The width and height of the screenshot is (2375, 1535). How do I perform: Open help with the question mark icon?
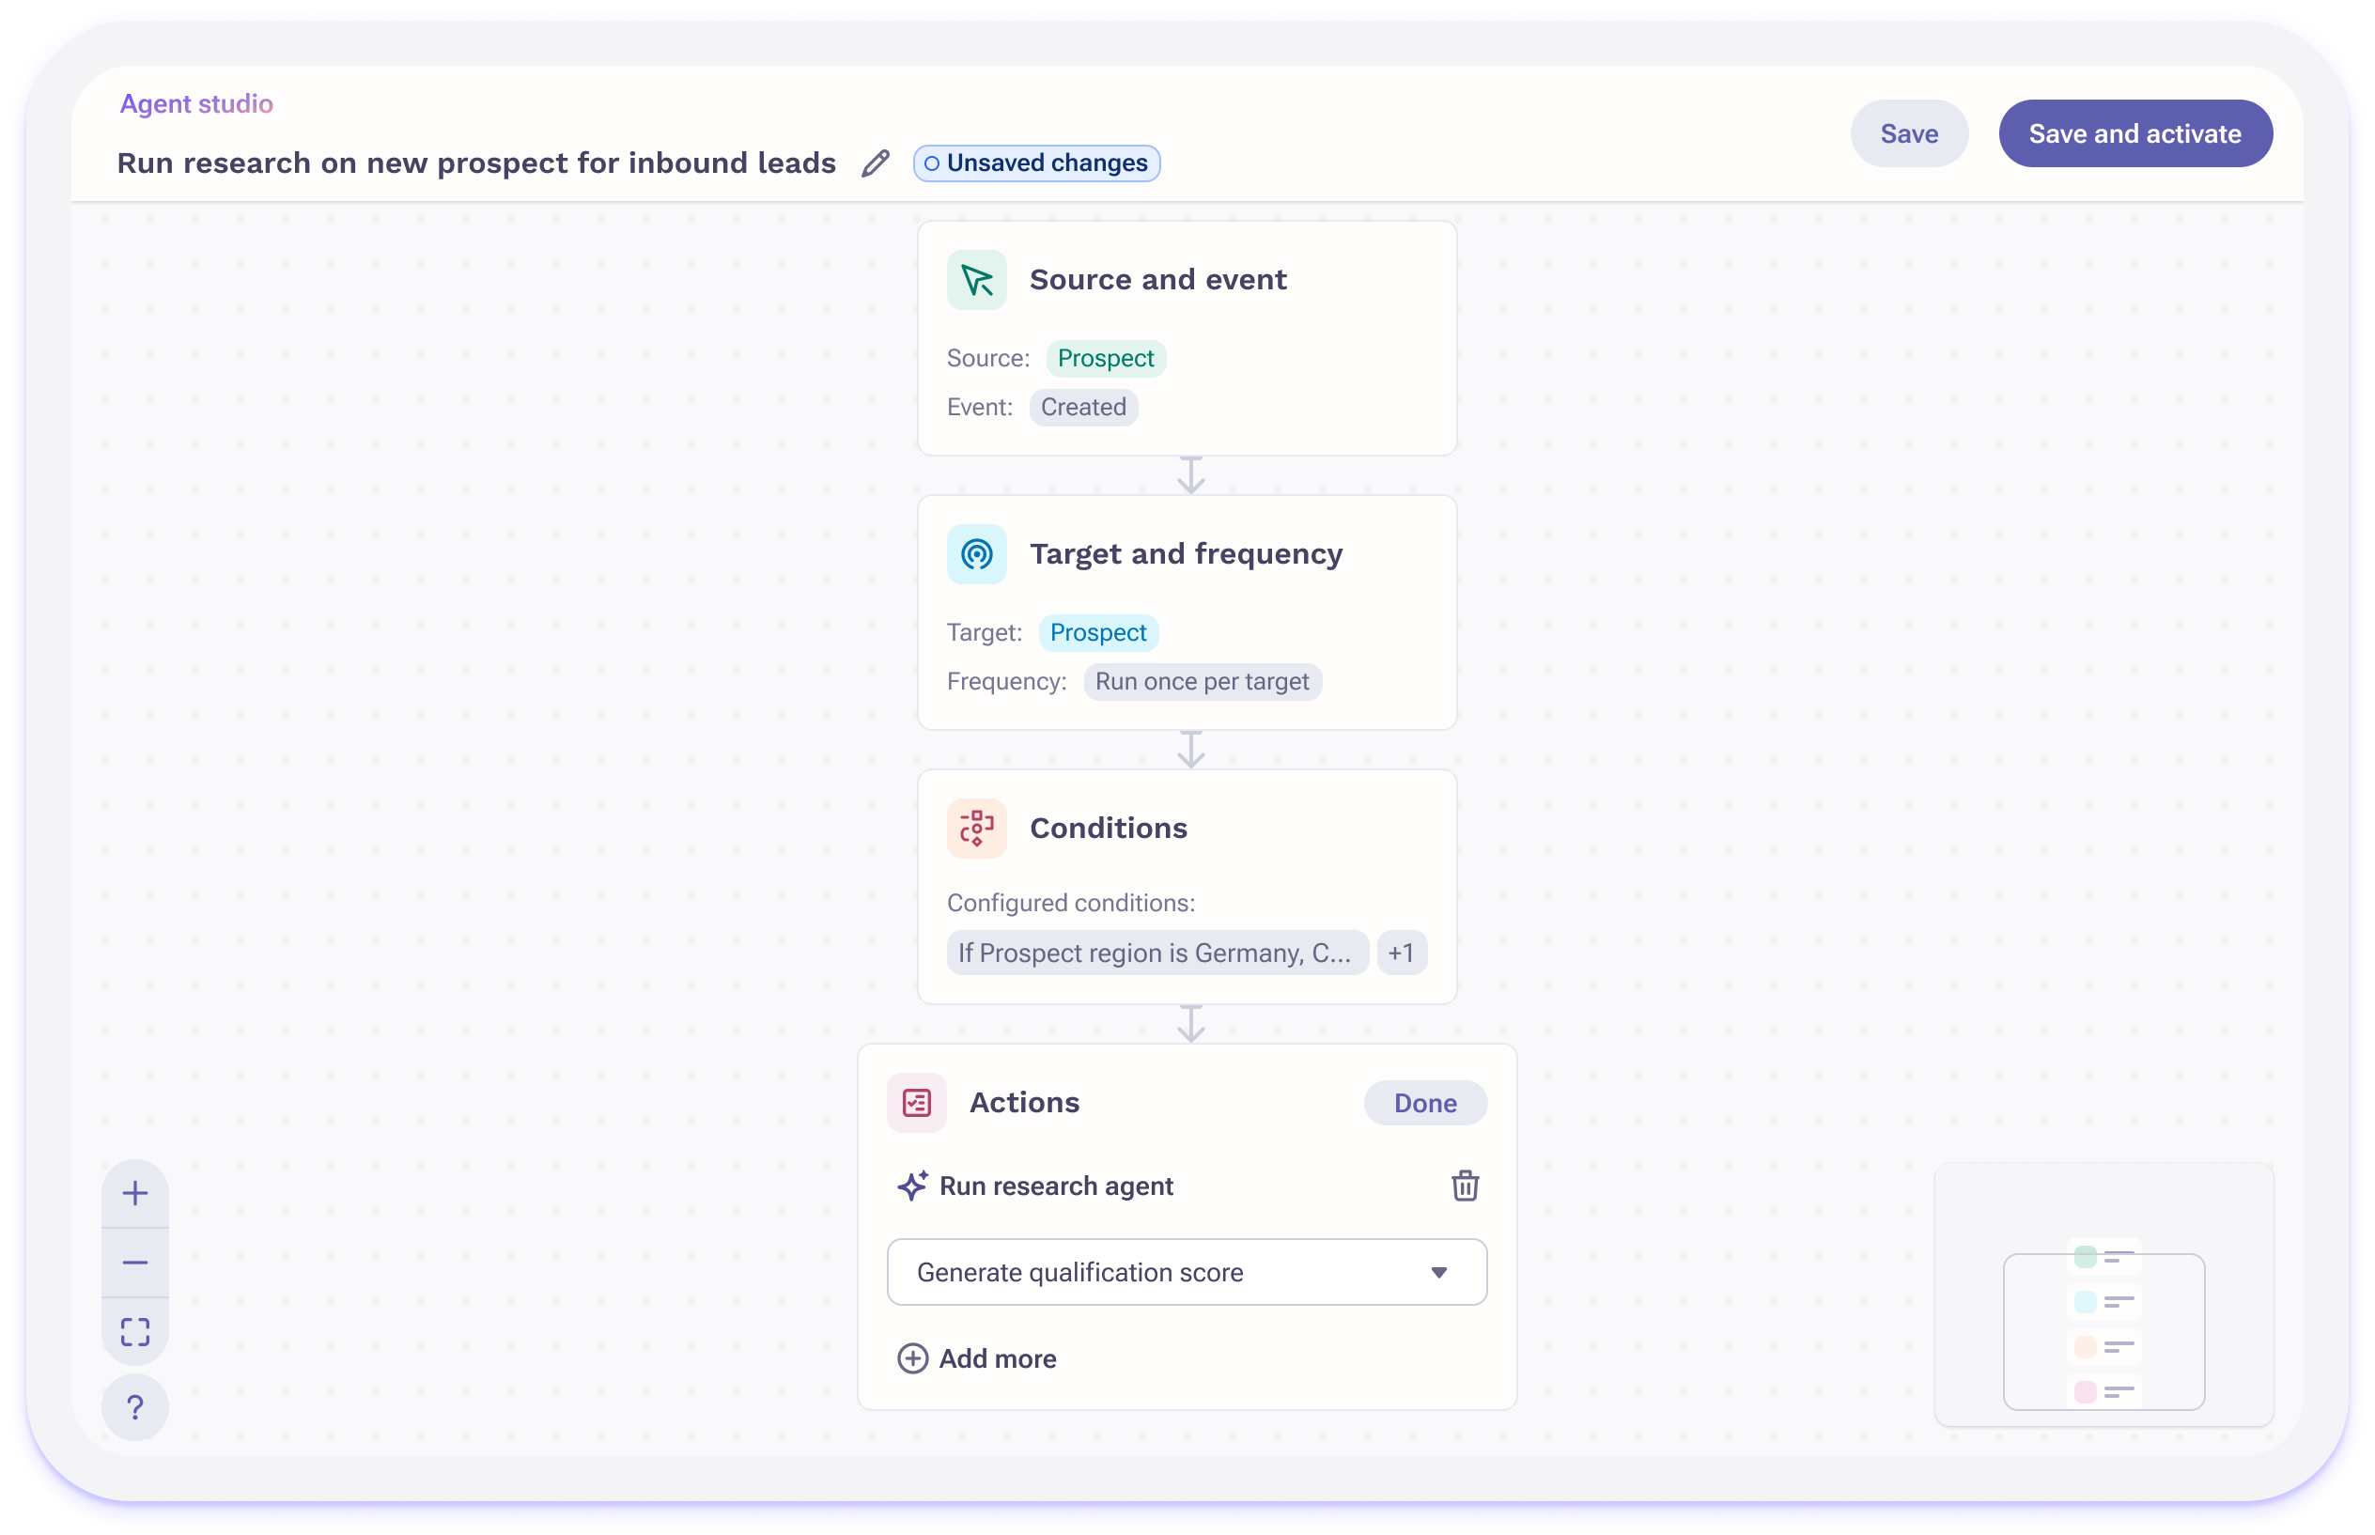pyautogui.click(x=135, y=1406)
